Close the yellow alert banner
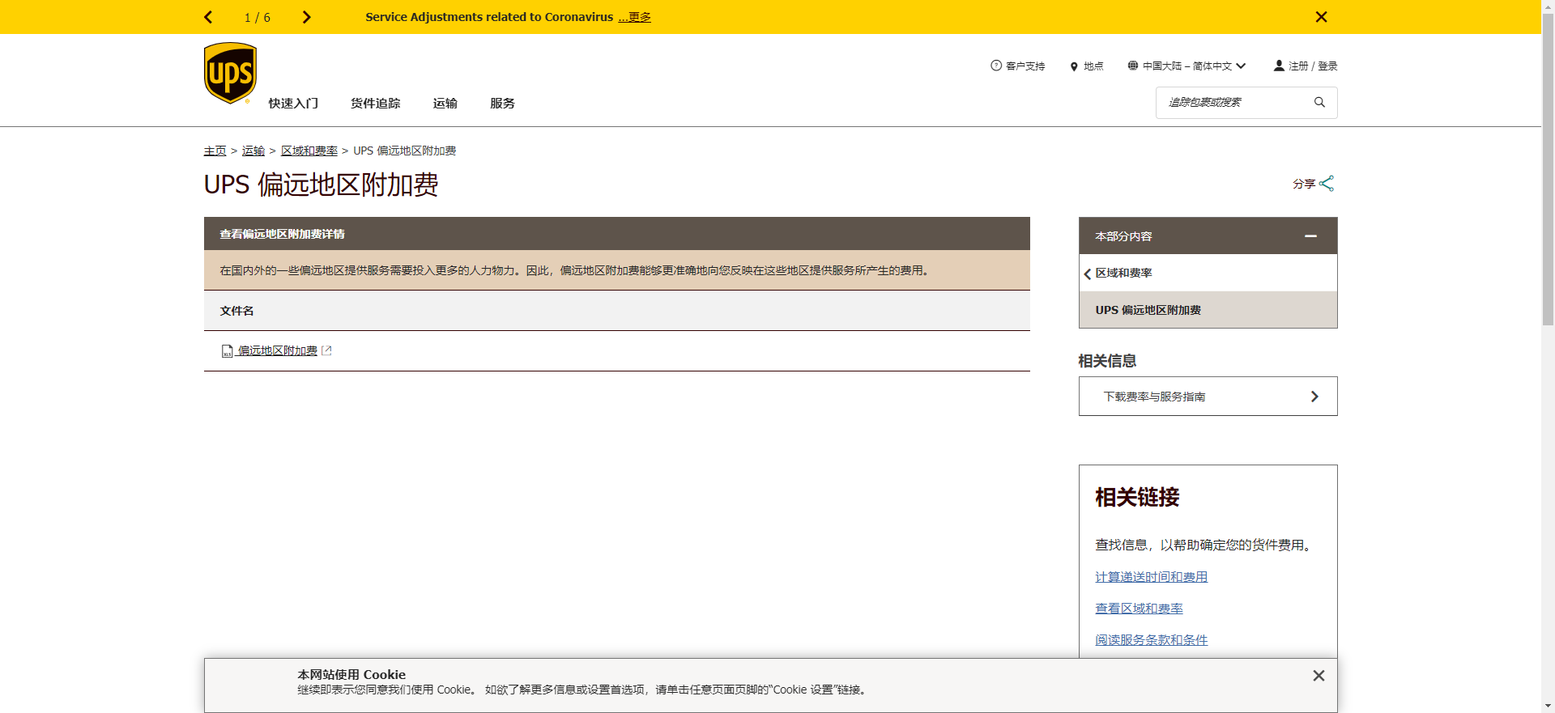1555x713 pixels. [x=1321, y=17]
